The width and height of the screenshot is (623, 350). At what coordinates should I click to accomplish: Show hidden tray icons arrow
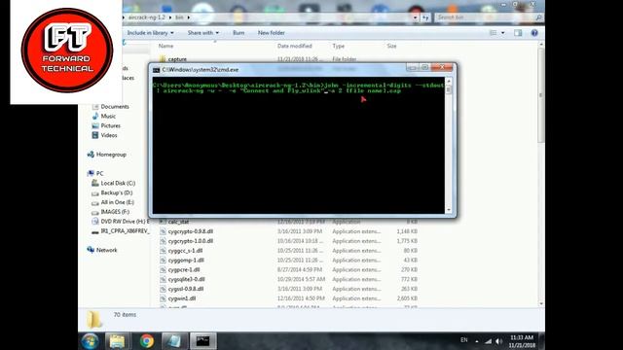(477, 341)
